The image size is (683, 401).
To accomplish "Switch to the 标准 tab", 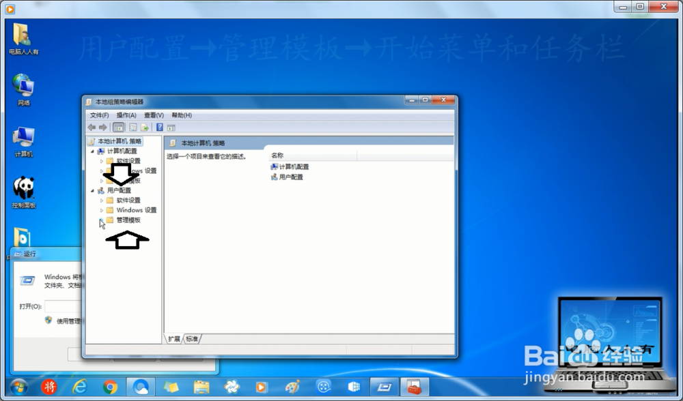I will tap(192, 339).
